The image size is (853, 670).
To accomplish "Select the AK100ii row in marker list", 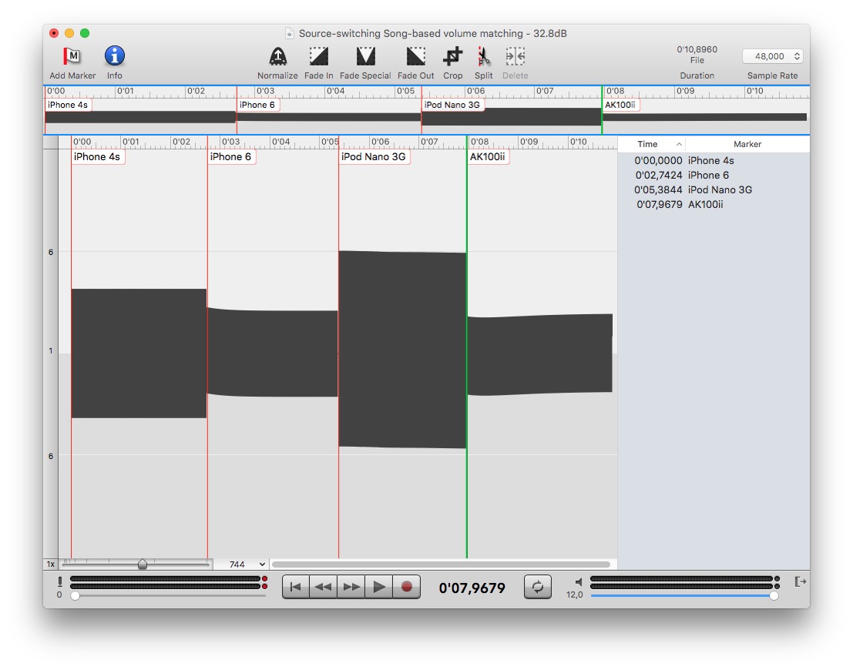I will pos(714,205).
